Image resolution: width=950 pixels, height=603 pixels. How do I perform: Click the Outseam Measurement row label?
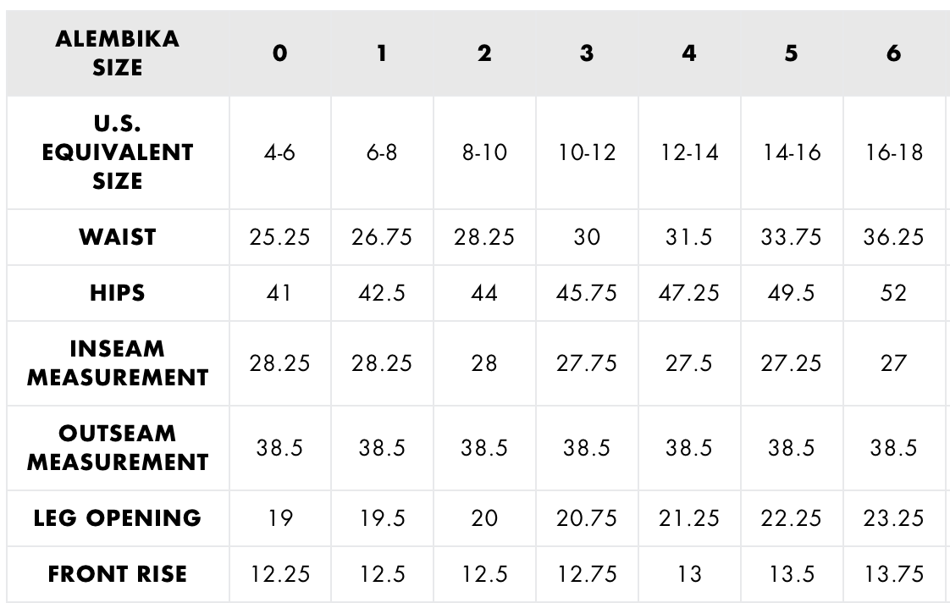click(118, 447)
